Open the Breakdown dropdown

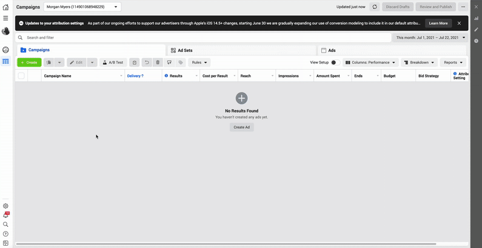click(x=420, y=62)
